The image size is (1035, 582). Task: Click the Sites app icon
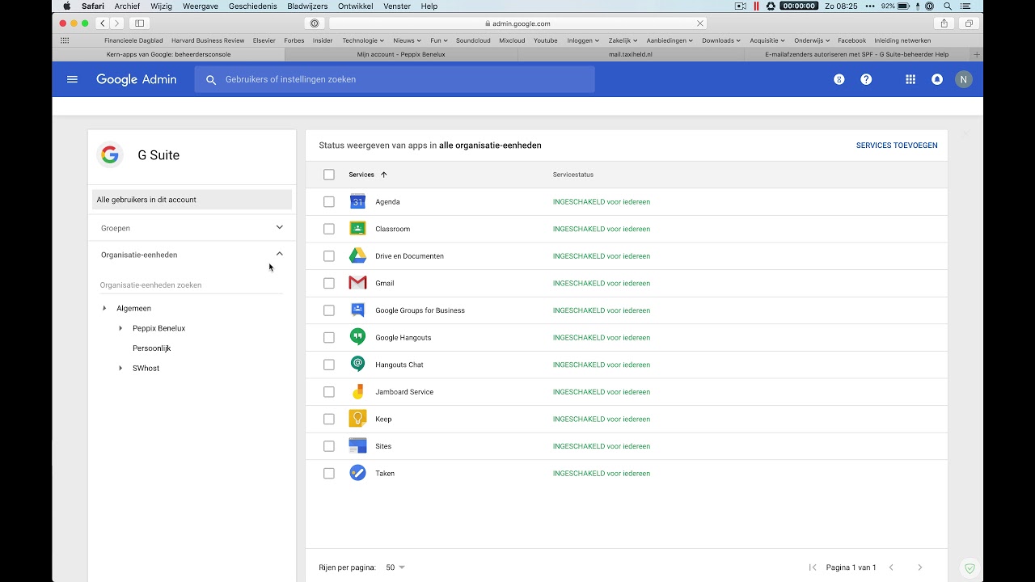[x=357, y=446]
